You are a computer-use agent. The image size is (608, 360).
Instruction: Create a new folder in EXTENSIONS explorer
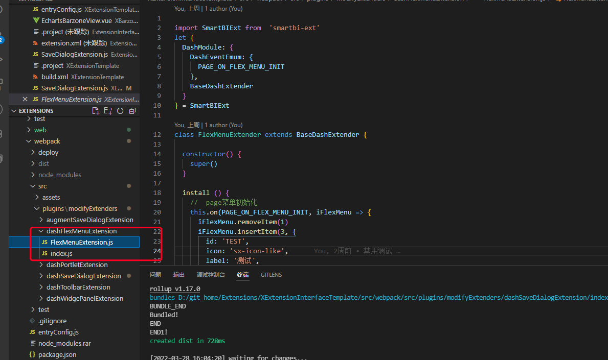108,111
